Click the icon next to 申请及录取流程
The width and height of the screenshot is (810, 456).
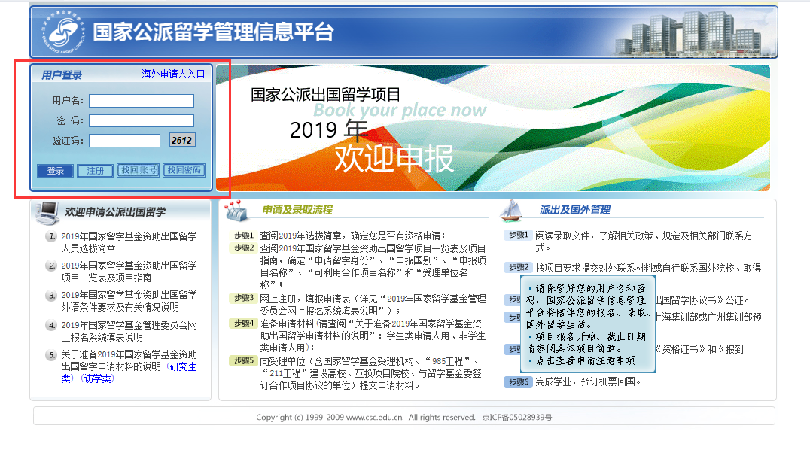pos(236,211)
